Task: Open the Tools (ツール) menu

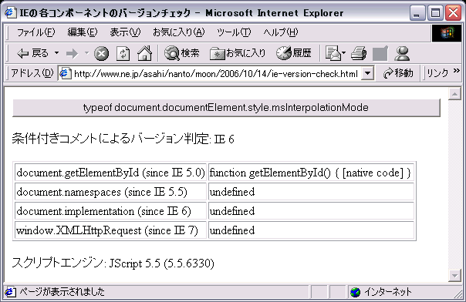Action: [234, 32]
